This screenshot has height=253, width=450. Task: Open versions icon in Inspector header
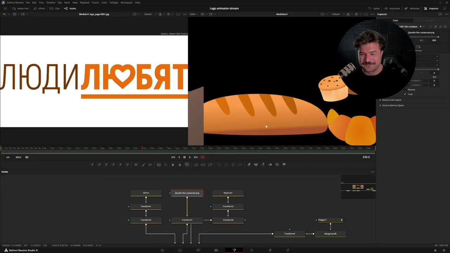pos(431,27)
